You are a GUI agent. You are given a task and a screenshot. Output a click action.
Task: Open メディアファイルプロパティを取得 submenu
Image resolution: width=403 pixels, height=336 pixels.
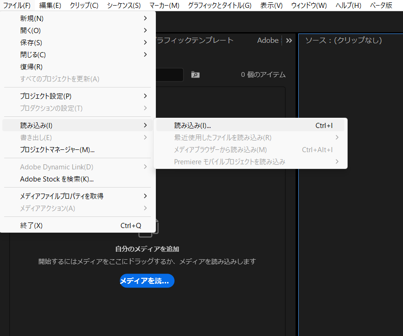77,196
